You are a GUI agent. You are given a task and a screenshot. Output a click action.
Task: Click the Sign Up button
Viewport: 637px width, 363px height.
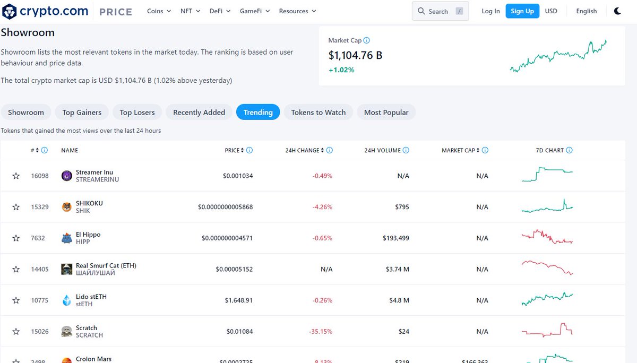point(522,11)
